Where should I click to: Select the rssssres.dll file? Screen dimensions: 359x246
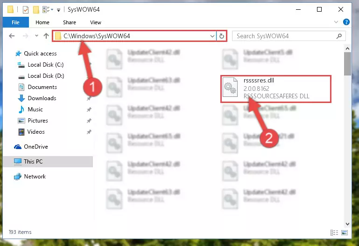click(276, 89)
